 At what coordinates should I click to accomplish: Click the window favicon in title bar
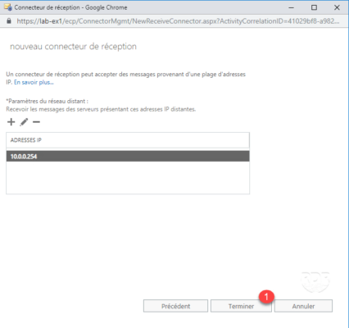pyautogui.click(x=8, y=7)
